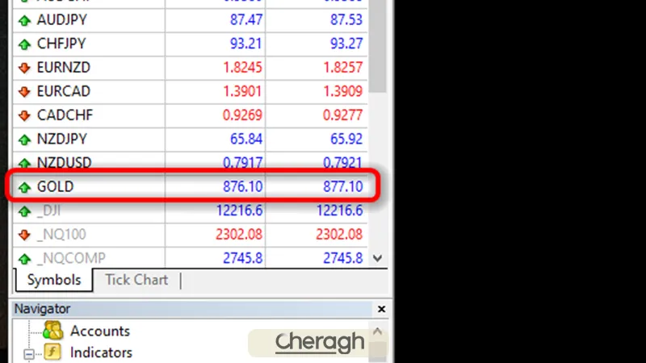This screenshot has height=363, width=646.
Task: Close the Navigator panel
Action: point(381,309)
